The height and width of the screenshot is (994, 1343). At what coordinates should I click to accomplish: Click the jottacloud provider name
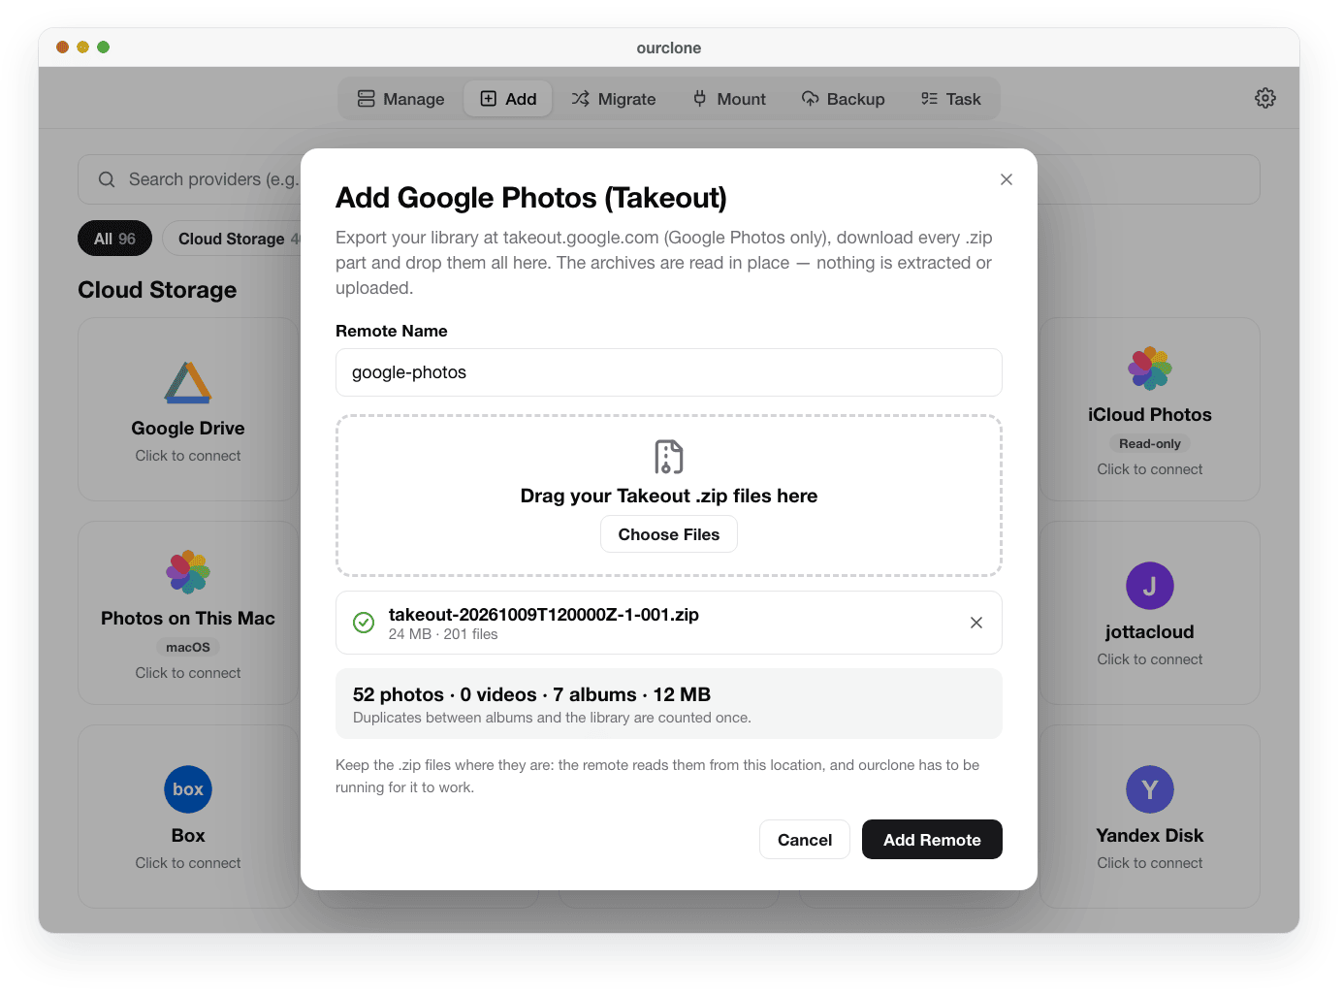(1150, 632)
